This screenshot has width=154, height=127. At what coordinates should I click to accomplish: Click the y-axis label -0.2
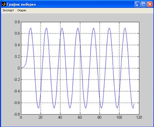pos(17,80)
